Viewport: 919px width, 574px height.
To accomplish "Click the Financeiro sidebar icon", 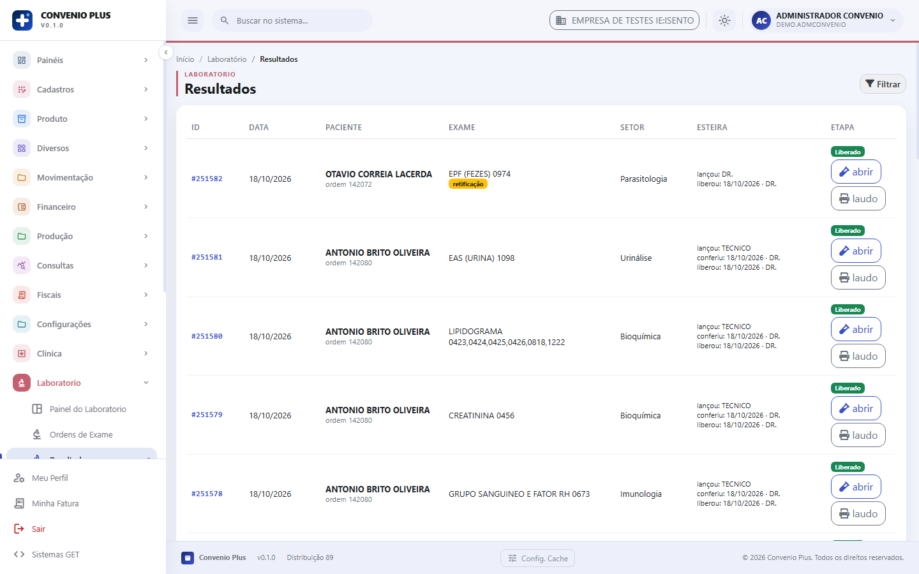I will point(22,207).
